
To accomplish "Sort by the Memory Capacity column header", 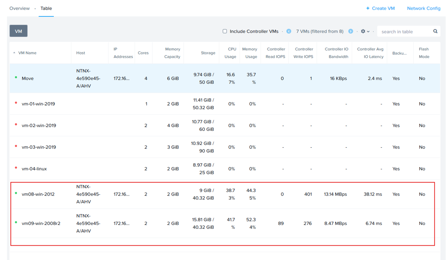I will point(172,53).
